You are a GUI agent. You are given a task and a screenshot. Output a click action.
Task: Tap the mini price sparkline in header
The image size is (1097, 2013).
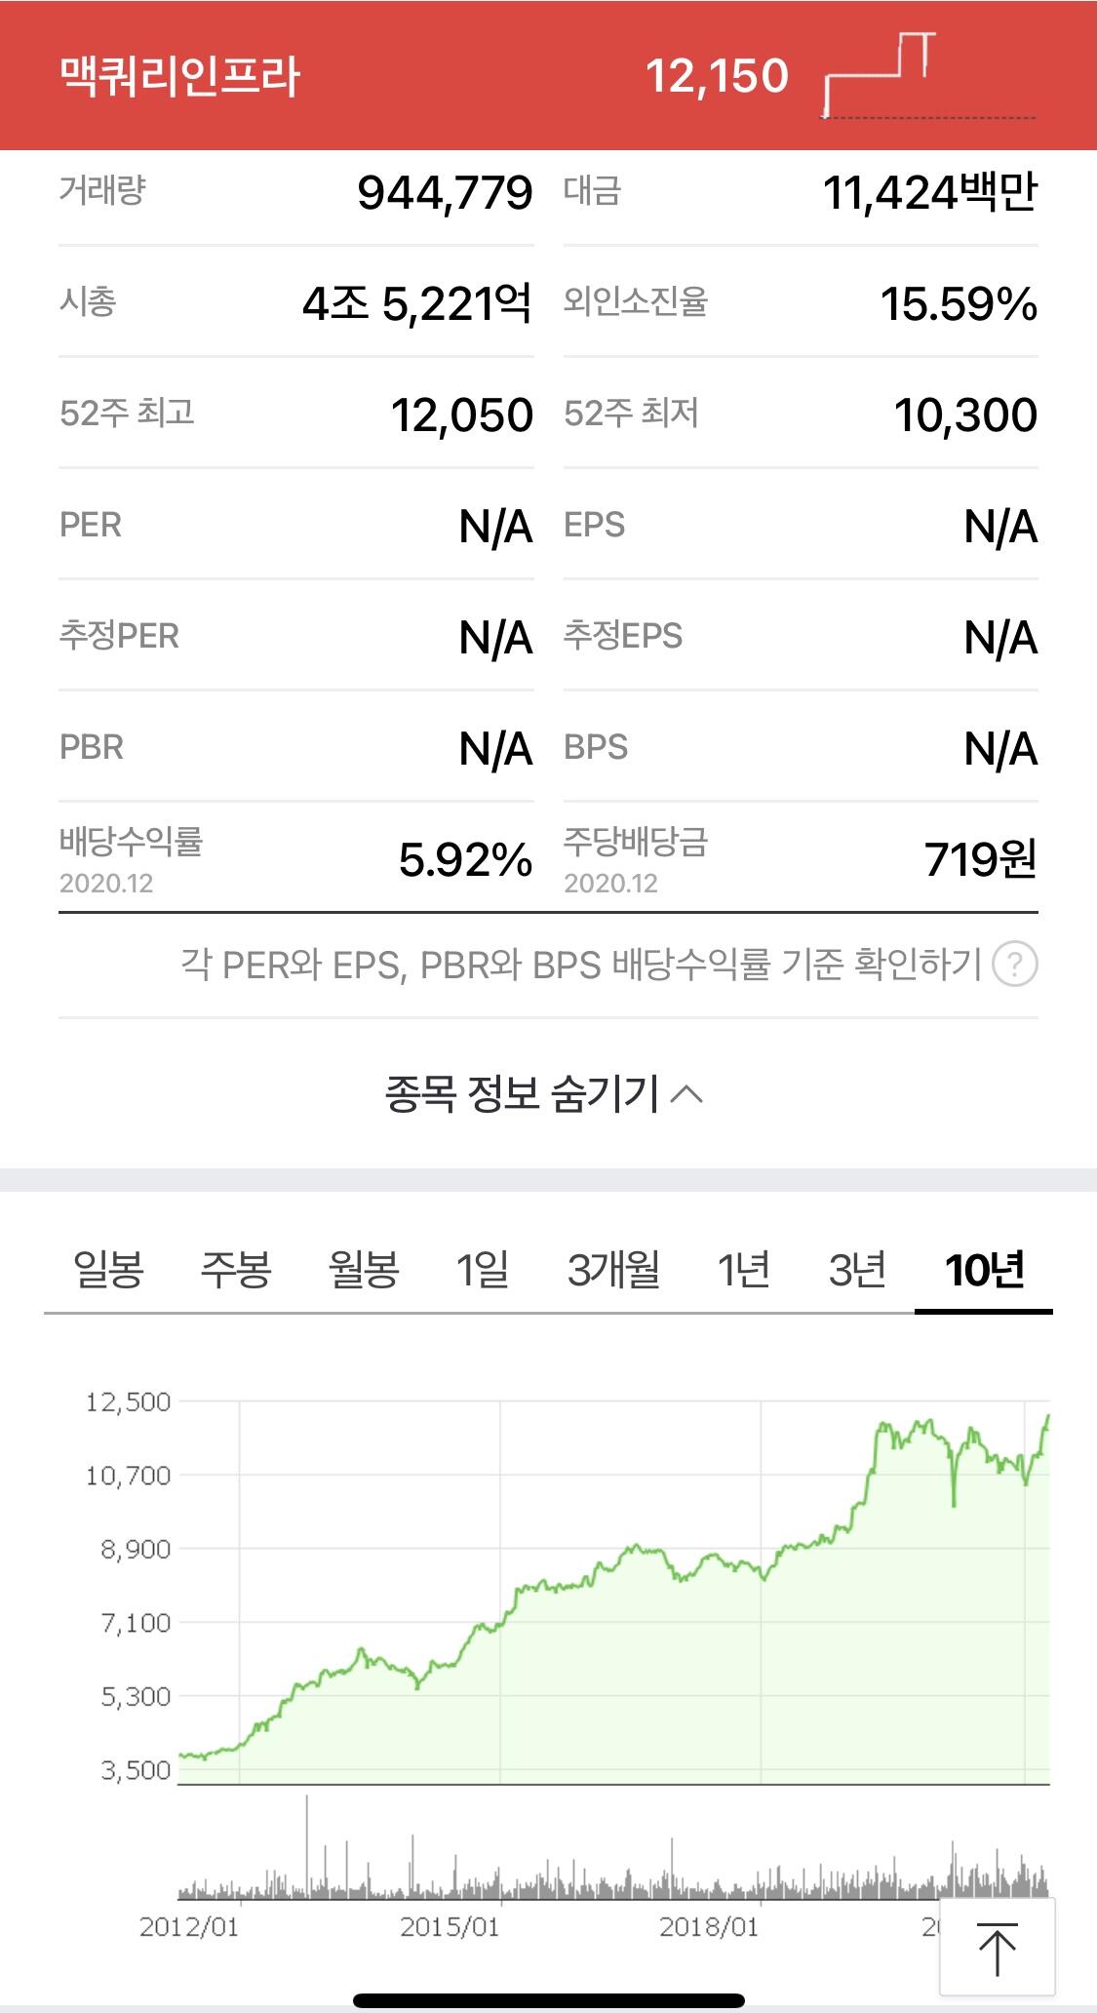[x=926, y=76]
